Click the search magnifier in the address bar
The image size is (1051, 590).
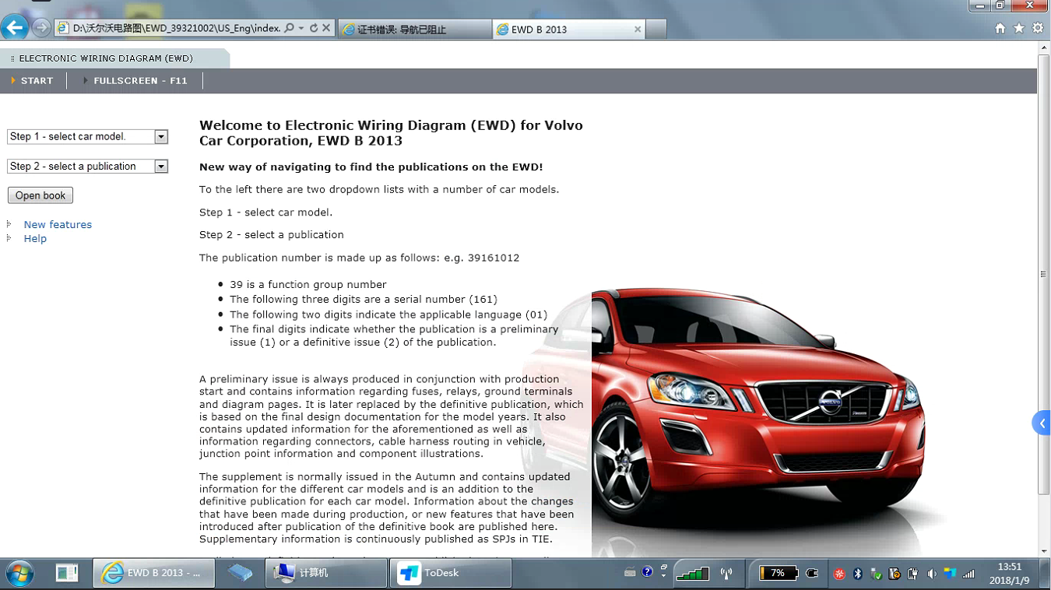tap(290, 28)
